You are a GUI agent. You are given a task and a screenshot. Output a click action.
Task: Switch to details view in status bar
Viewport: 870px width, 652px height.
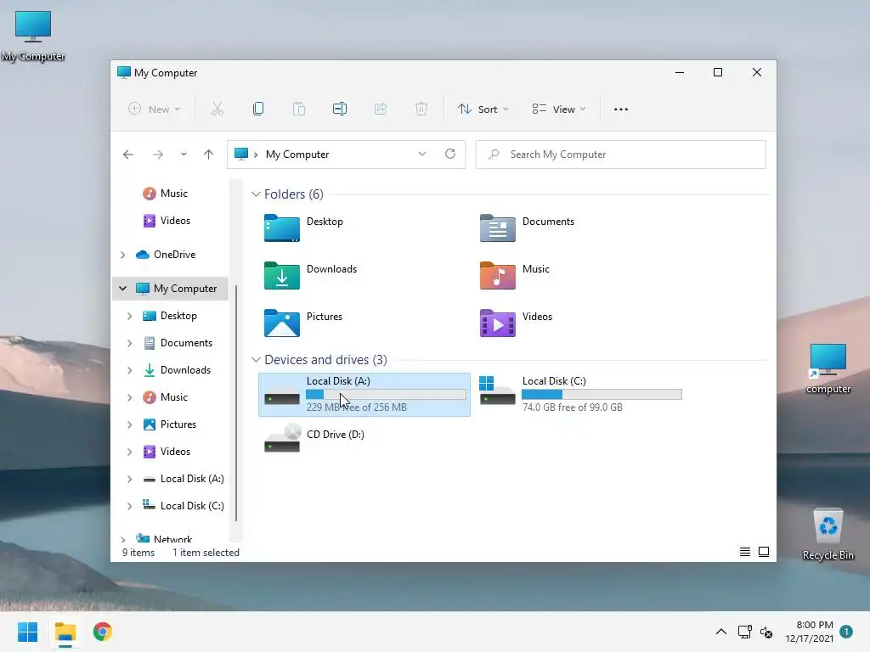coord(745,552)
